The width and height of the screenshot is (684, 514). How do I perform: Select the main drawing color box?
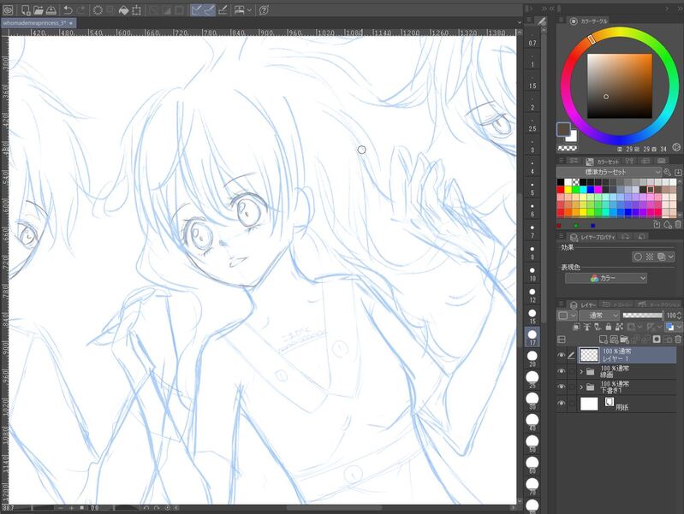click(x=563, y=129)
